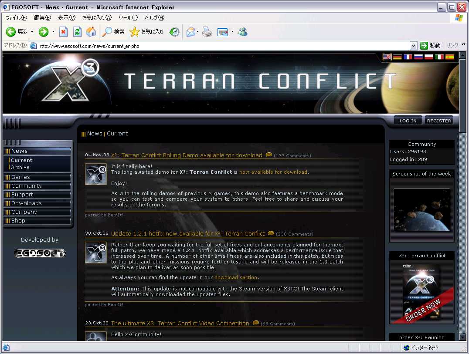This screenshot has height=354, width=469.
Task: Open the Update 1.2.1 hotfix headline link
Action: (x=188, y=234)
